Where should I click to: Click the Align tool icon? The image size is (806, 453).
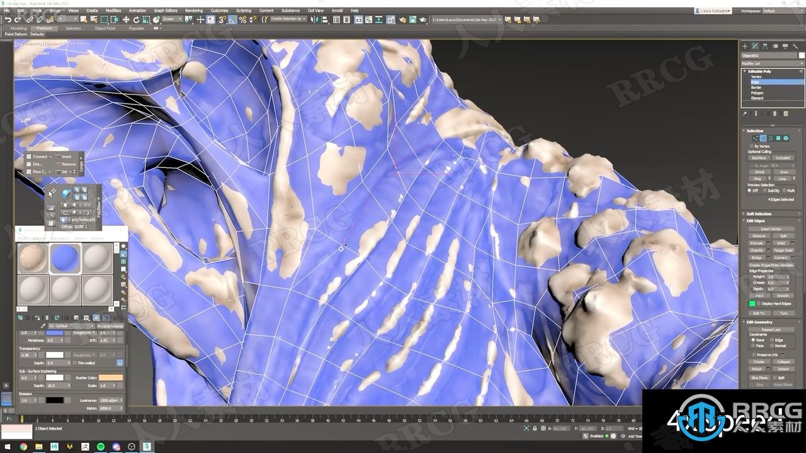[324, 20]
